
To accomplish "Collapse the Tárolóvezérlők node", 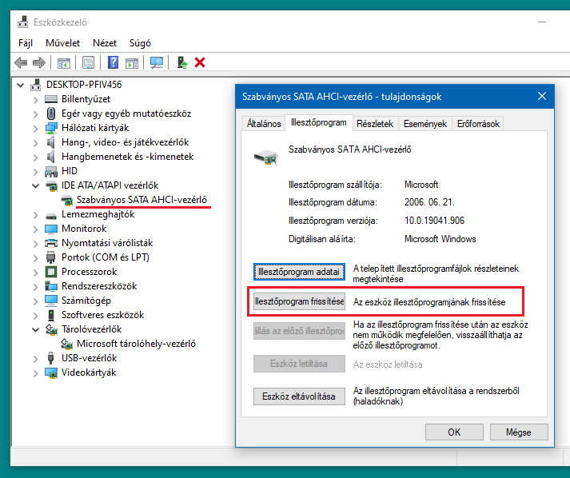I will (x=36, y=329).
